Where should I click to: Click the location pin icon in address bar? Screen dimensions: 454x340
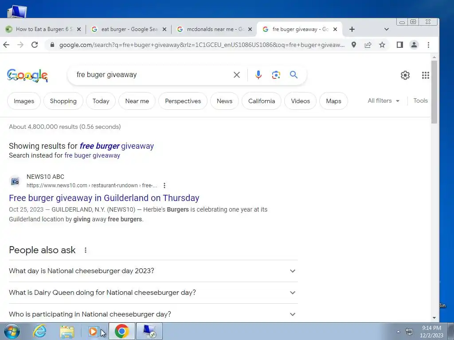[x=353, y=45]
